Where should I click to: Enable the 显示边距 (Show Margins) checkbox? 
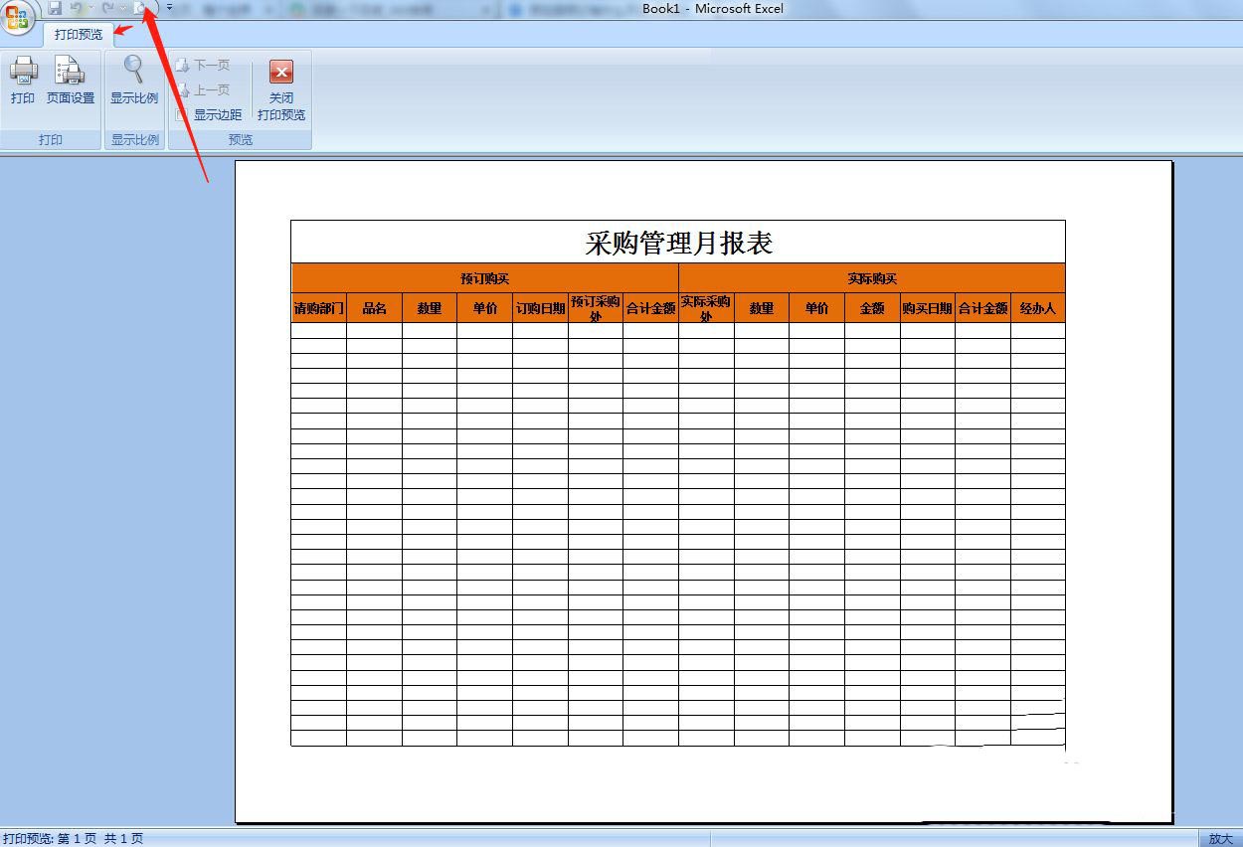pos(180,112)
